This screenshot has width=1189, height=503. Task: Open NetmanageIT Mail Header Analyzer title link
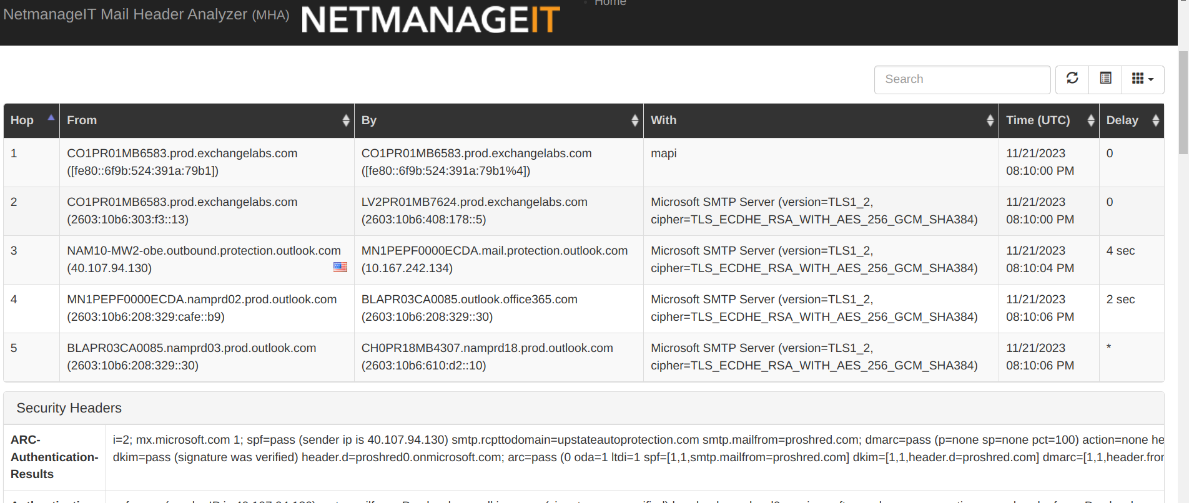click(146, 15)
